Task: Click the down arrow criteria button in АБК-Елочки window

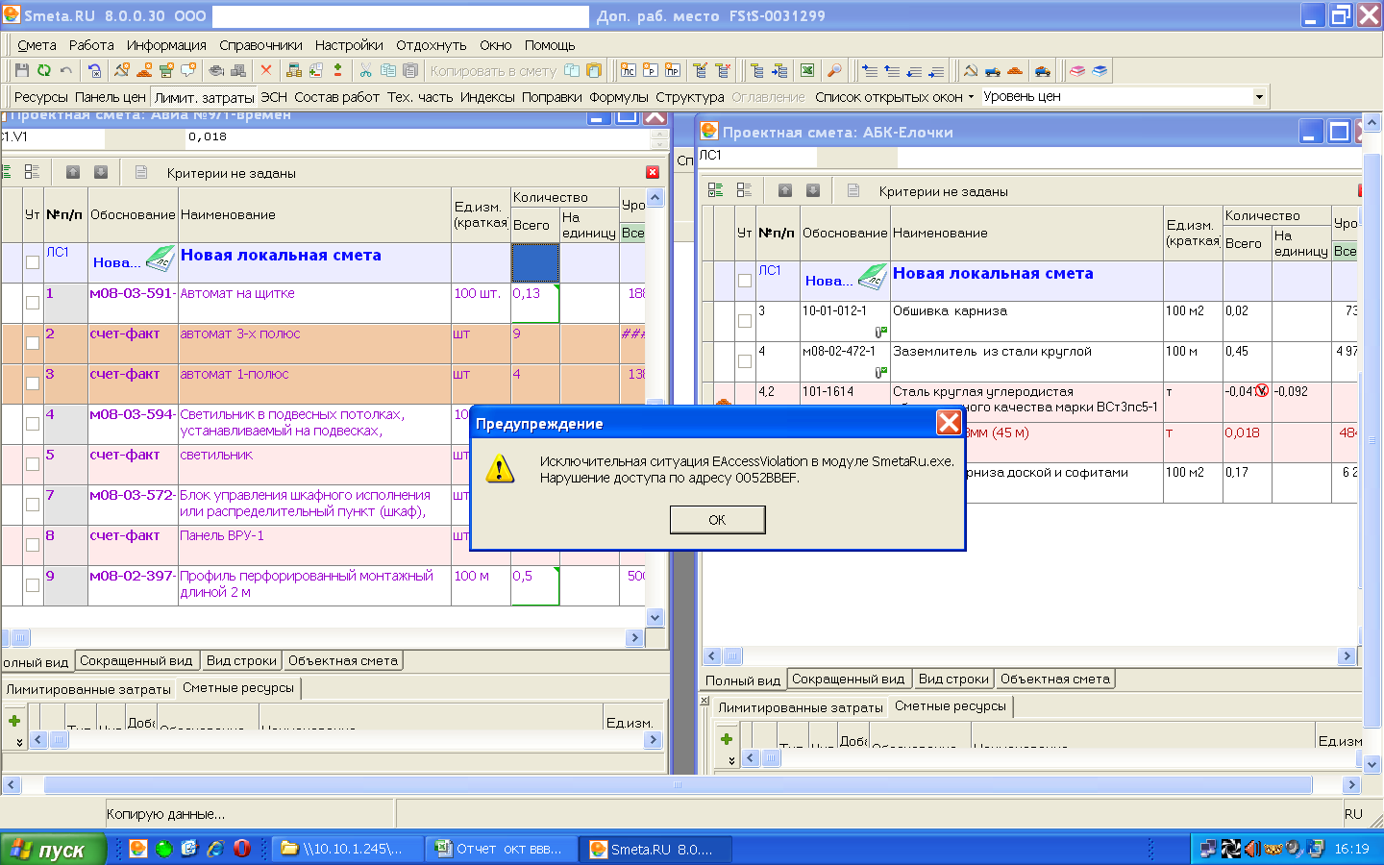Action: click(x=813, y=190)
